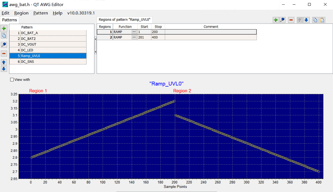Open the Pattern menu
Viewport: 333px width, 192px height.
pyautogui.click(x=41, y=13)
